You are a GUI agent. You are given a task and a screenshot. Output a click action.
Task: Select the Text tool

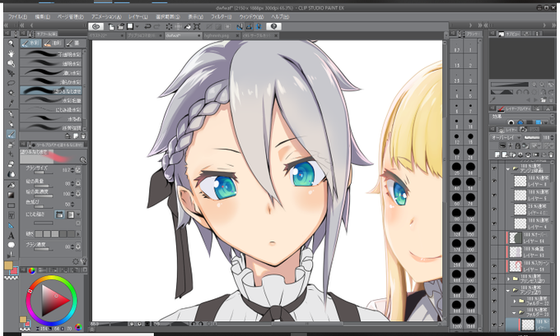pos(11,236)
